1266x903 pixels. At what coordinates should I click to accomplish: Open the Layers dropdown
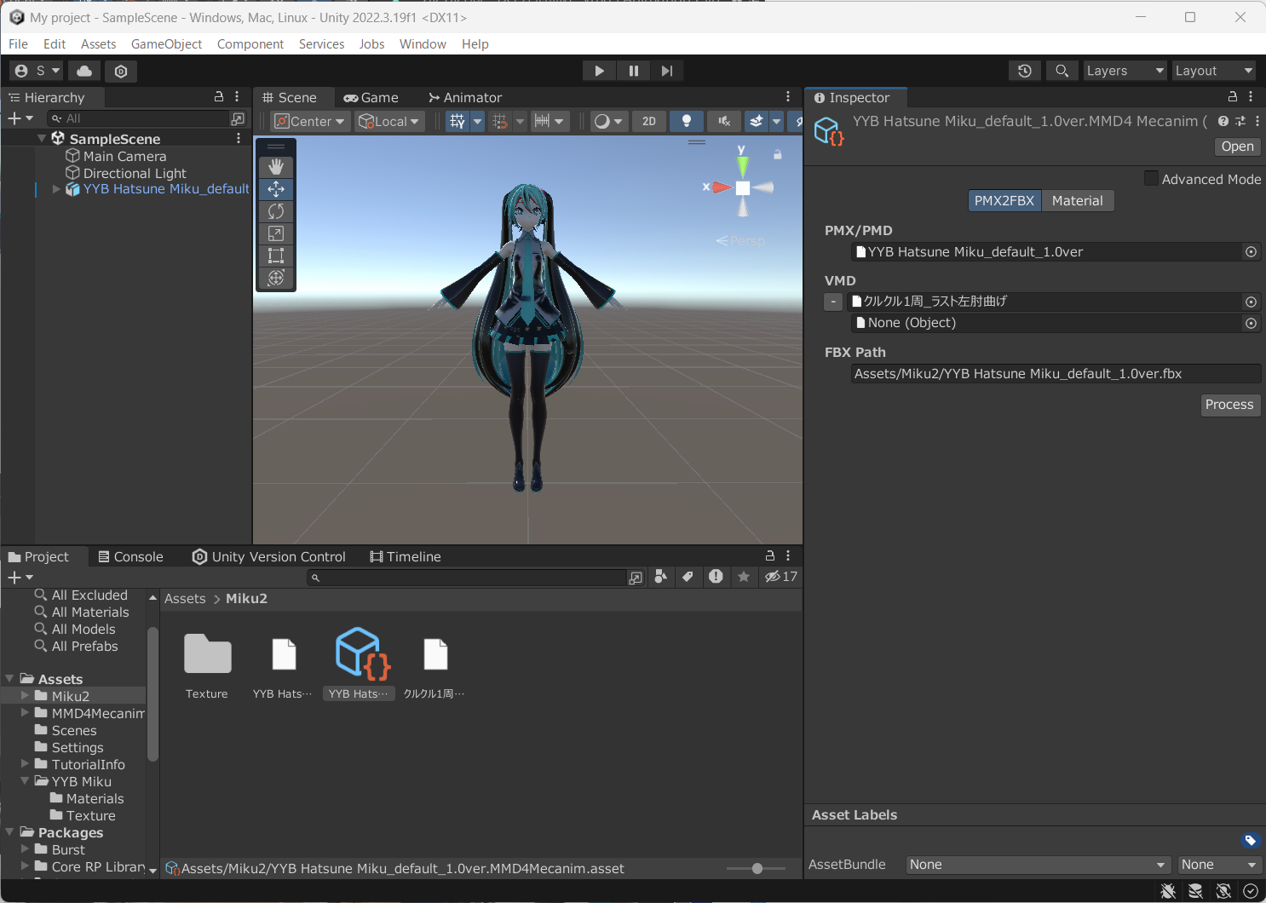(1123, 70)
